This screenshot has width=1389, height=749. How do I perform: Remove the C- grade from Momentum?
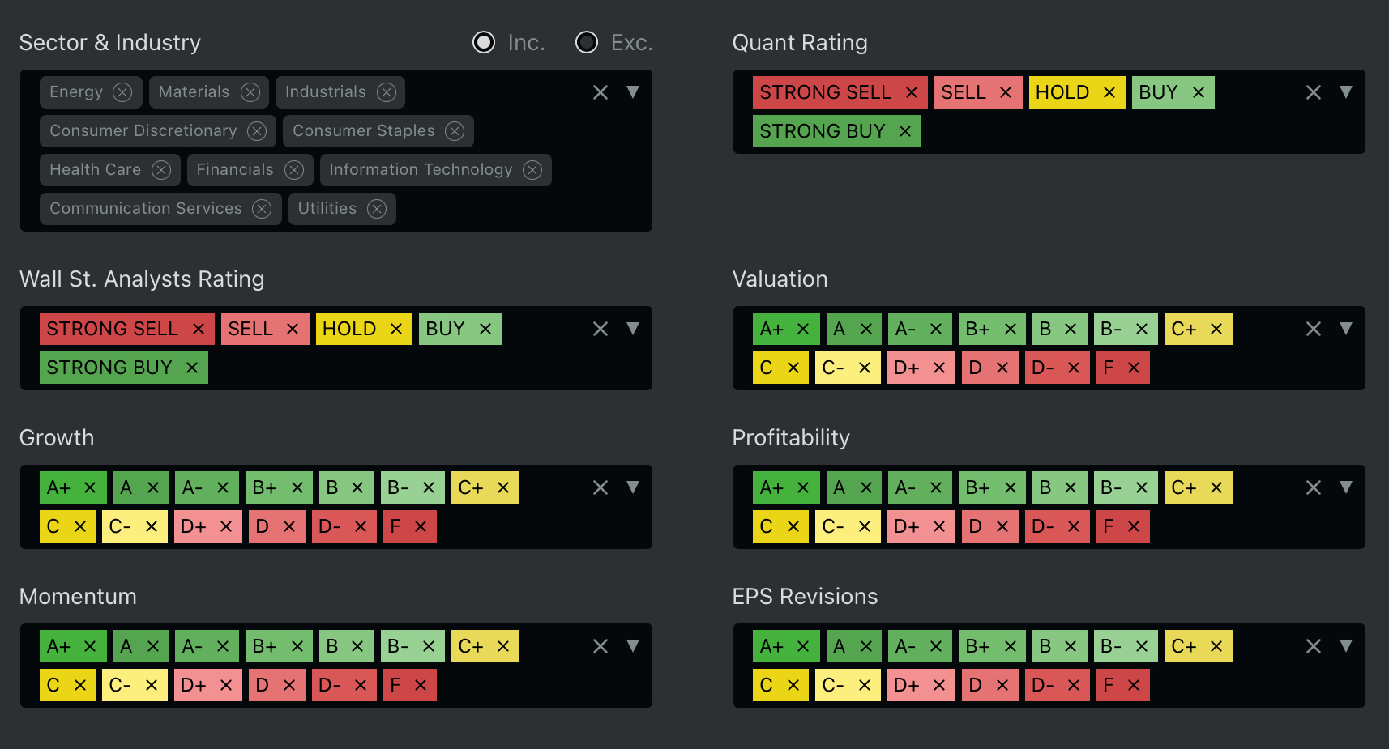[x=152, y=685]
